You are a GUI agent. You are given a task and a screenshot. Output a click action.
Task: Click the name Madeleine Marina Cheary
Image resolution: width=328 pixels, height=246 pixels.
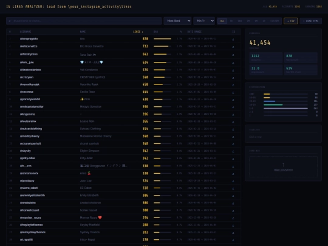tap(95, 136)
